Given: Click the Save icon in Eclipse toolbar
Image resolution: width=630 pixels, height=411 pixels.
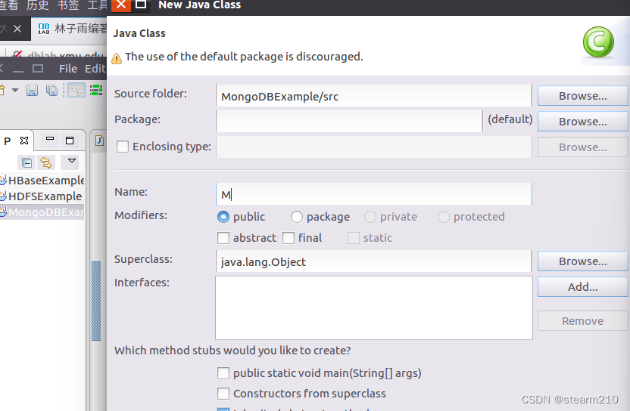Looking at the screenshot, I should [x=33, y=91].
